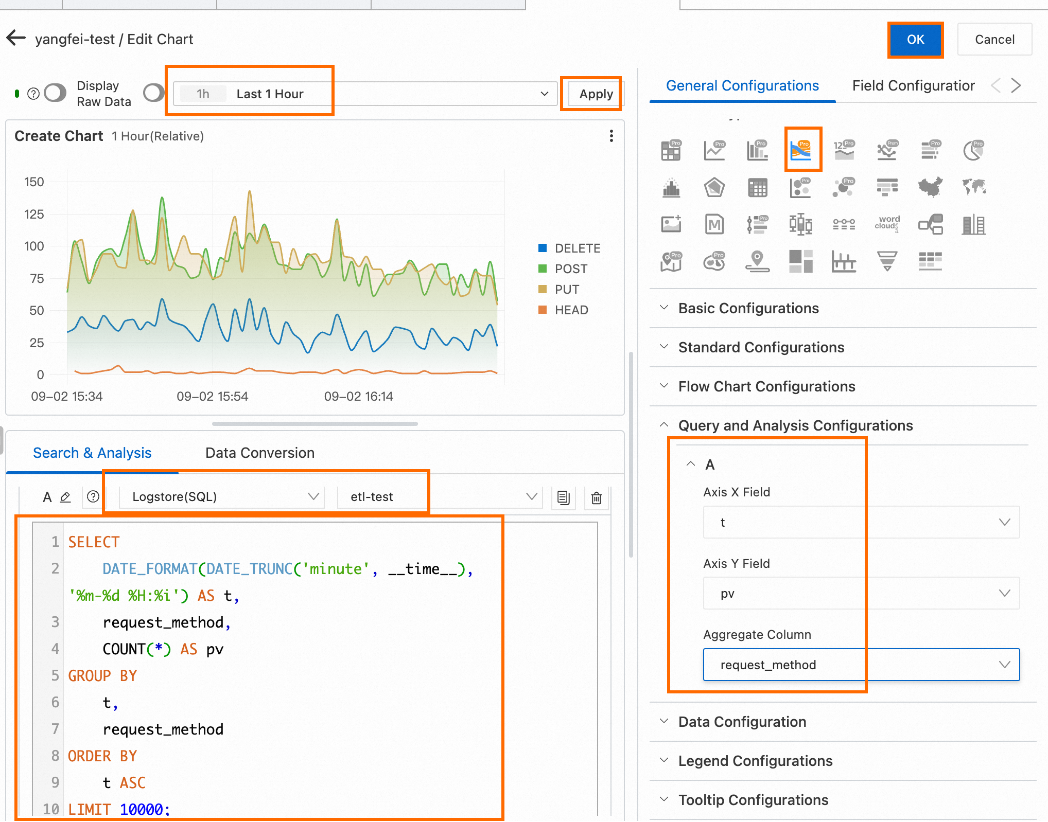
Task: Select the world map chart icon
Action: point(974,188)
